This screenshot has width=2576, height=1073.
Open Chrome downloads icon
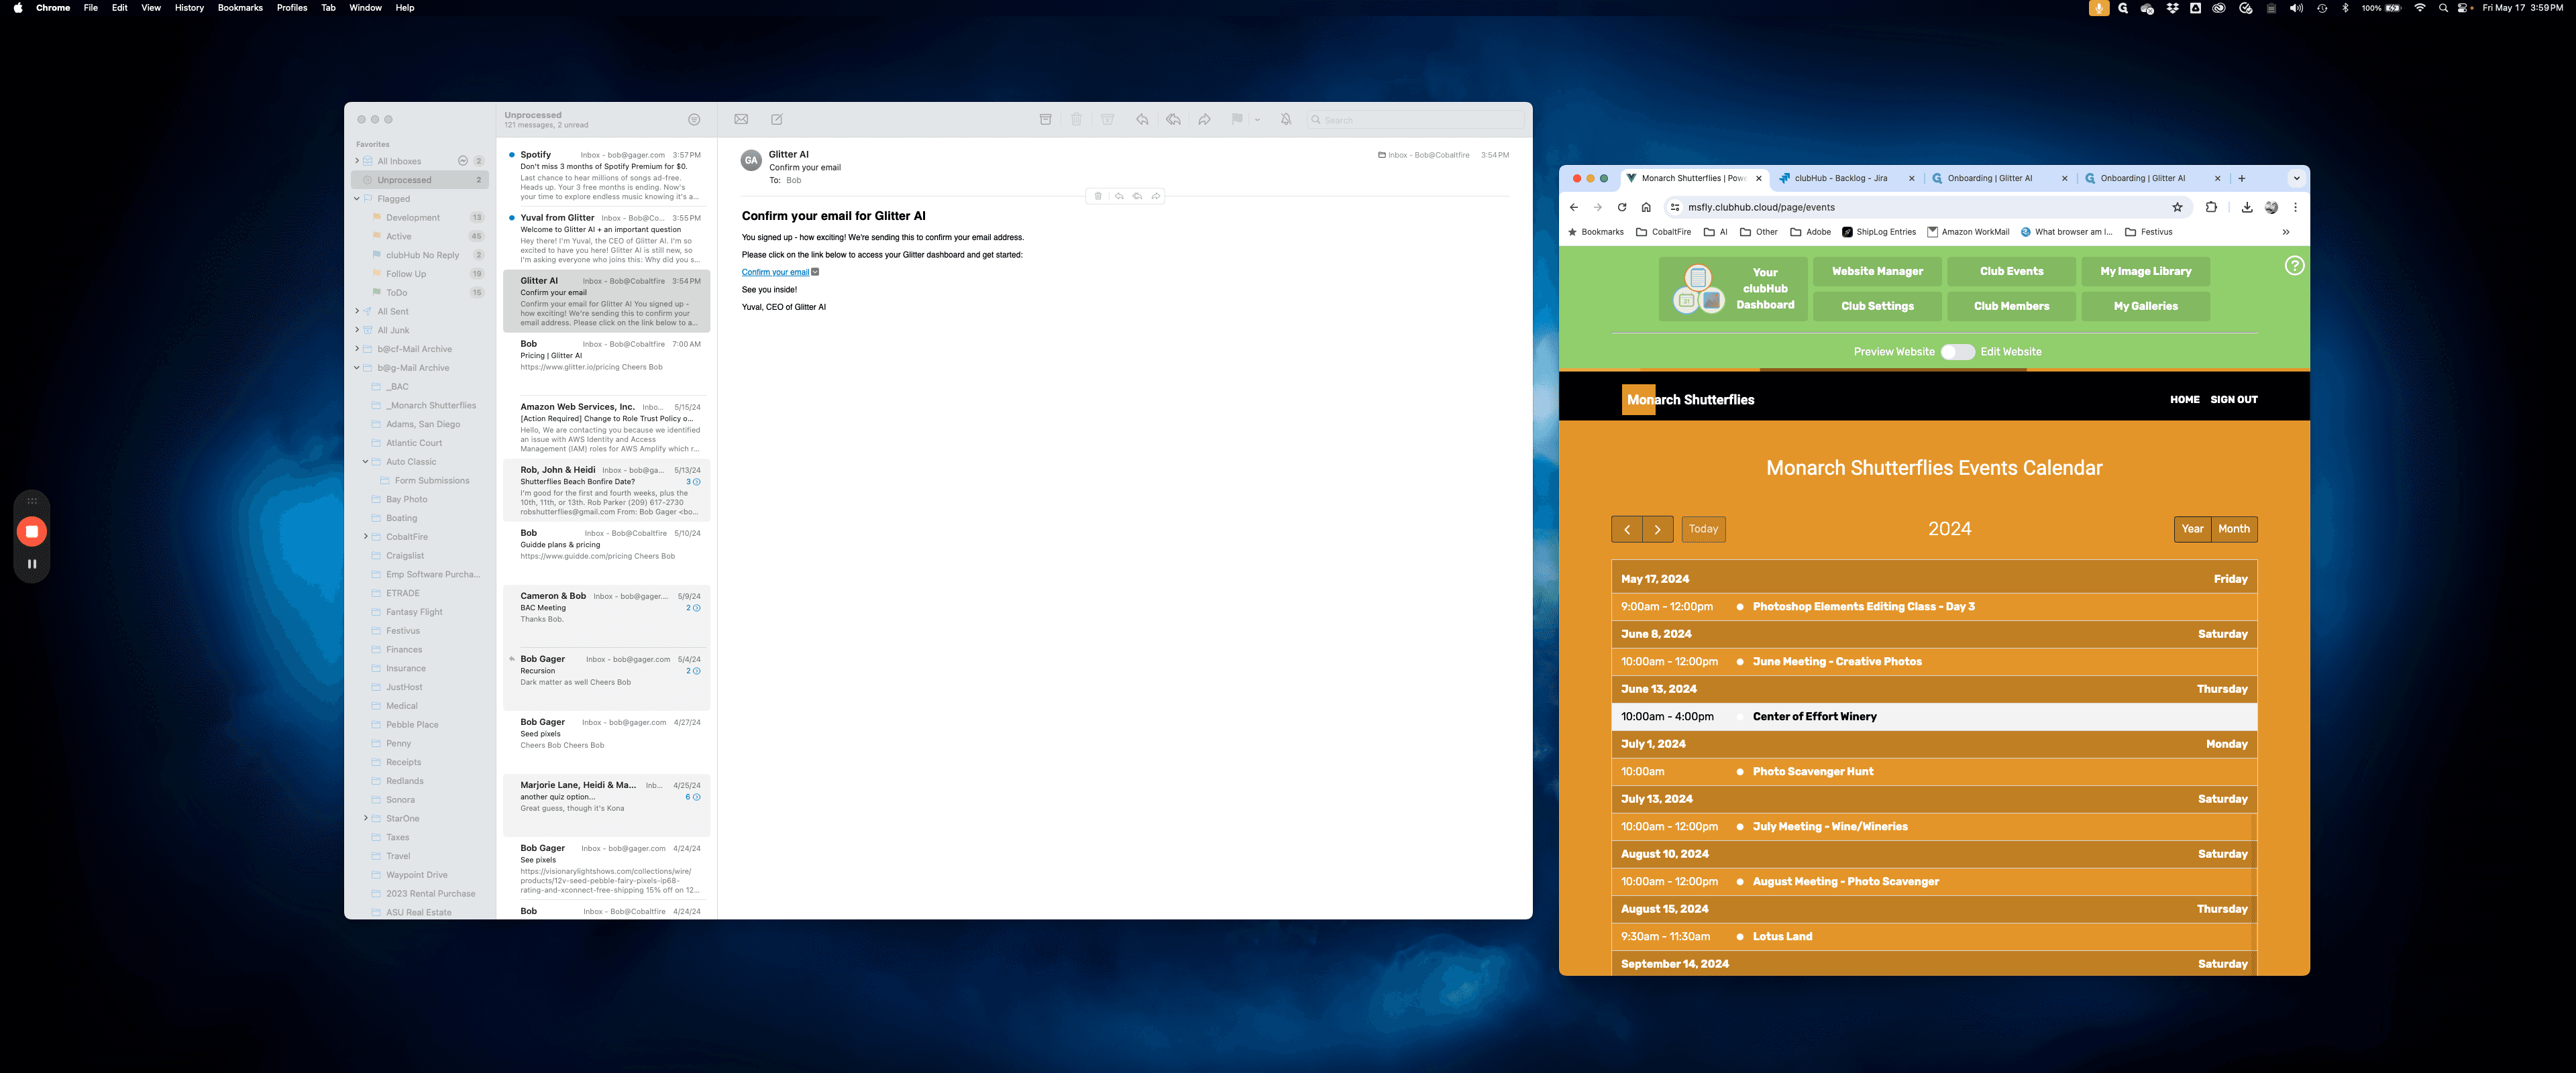pos(2247,207)
